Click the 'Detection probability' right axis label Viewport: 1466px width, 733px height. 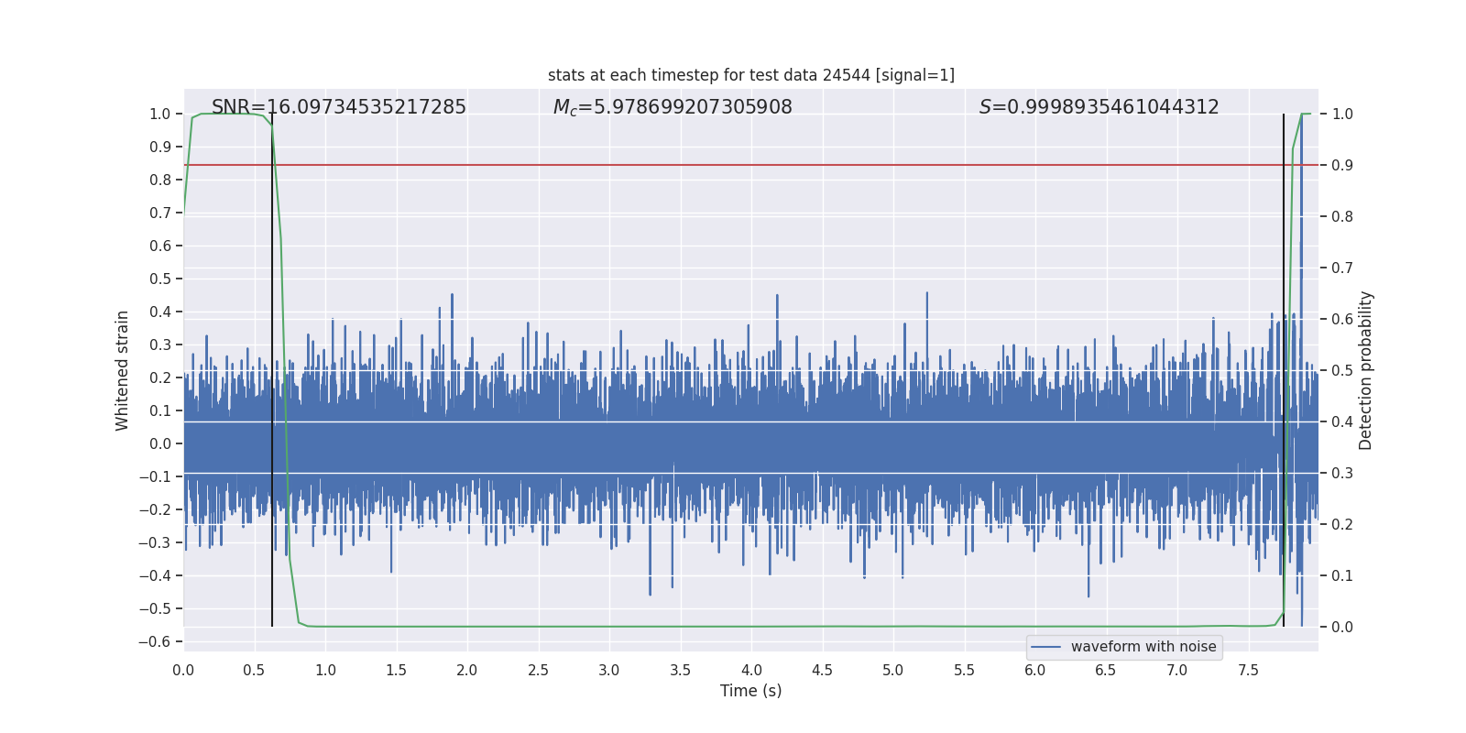point(1366,370)
